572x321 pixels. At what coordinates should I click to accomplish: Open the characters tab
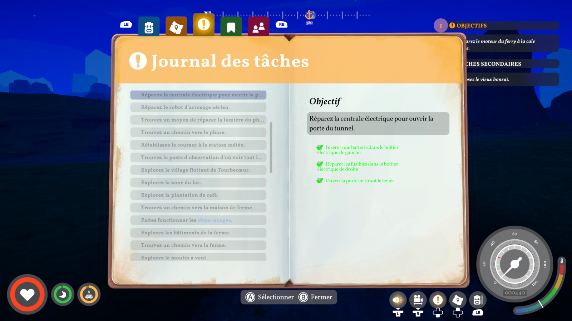pos(258,27)
